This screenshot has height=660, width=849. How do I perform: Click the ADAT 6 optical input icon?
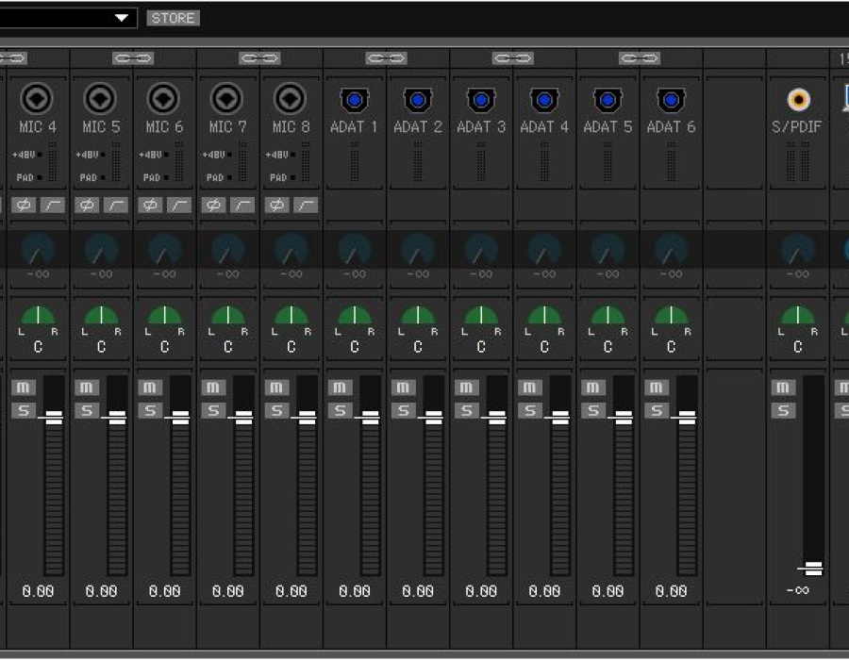point(671,100)
